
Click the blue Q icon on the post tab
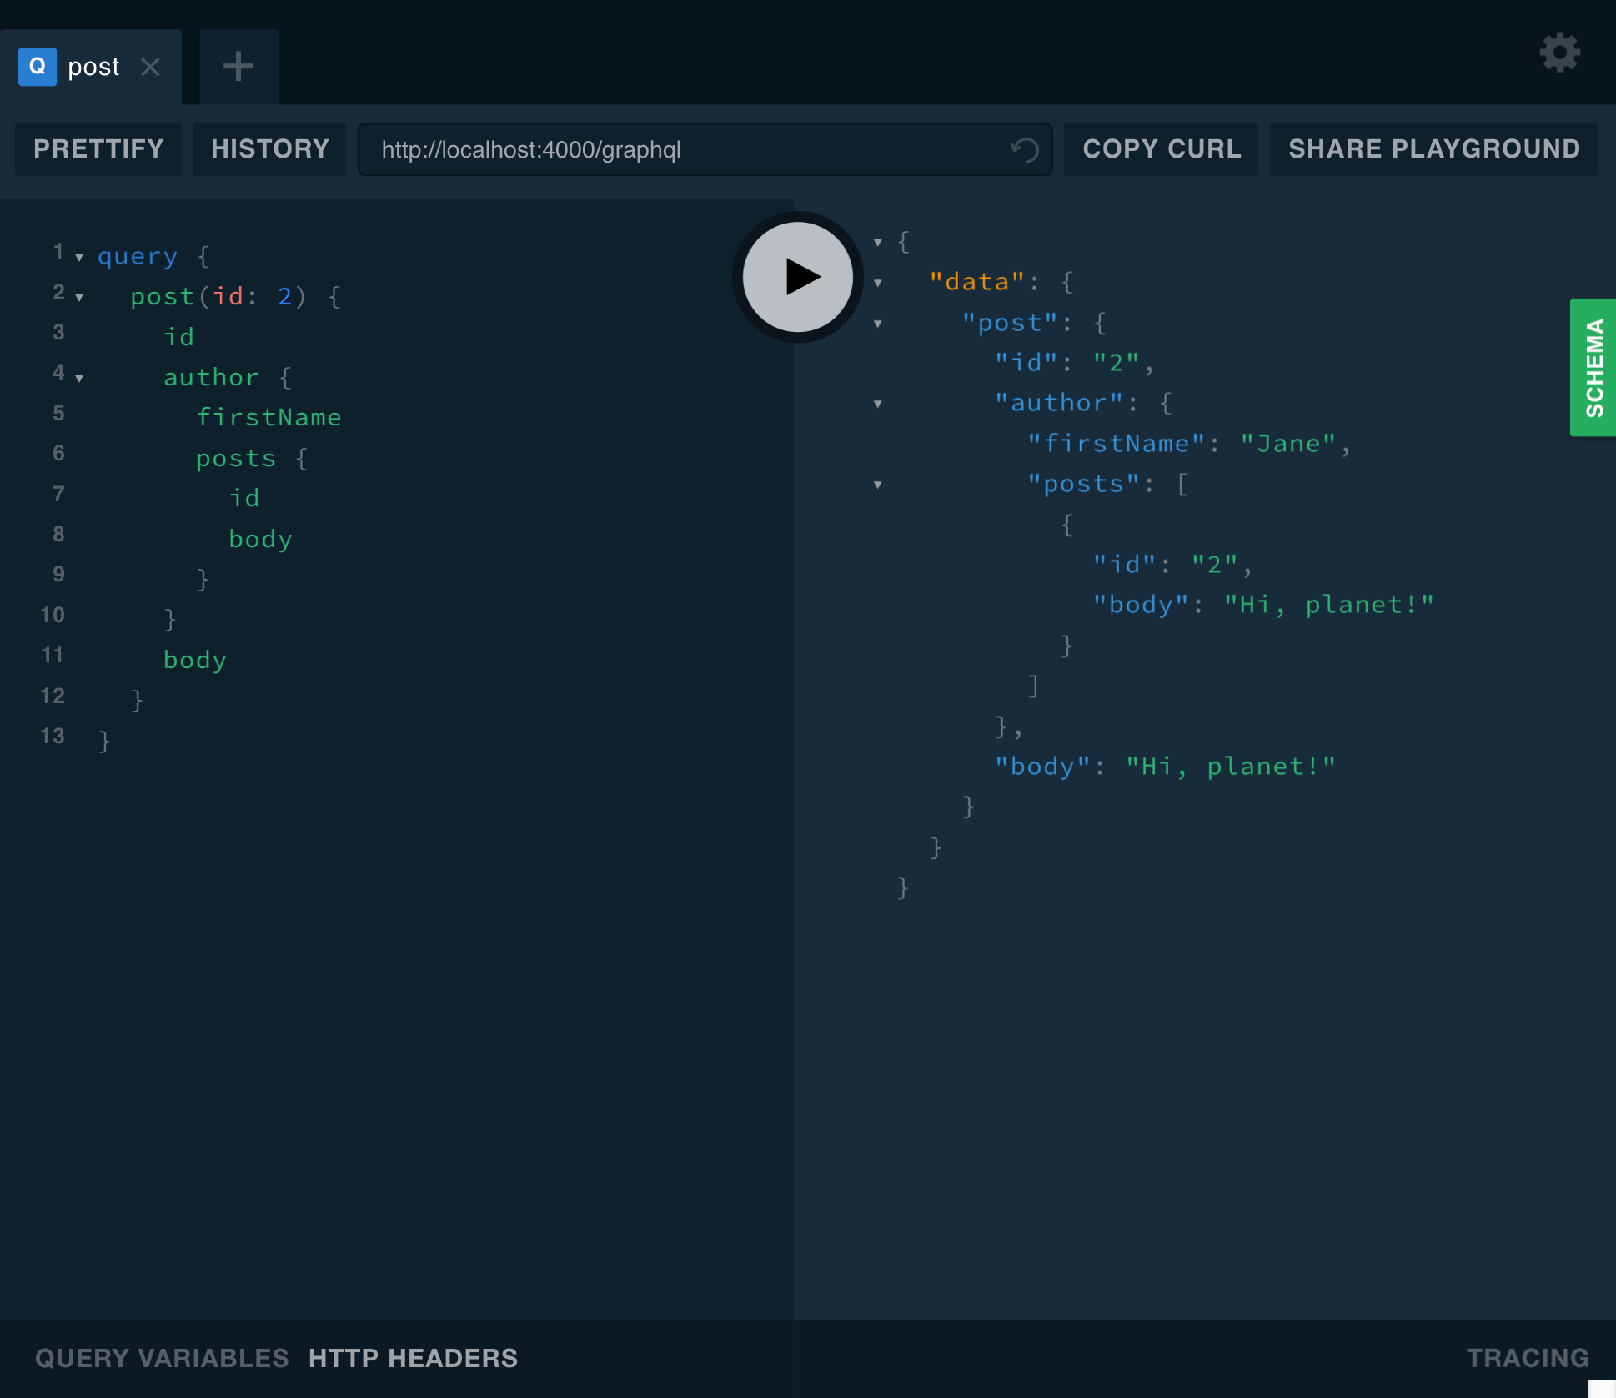pos(38,67)
